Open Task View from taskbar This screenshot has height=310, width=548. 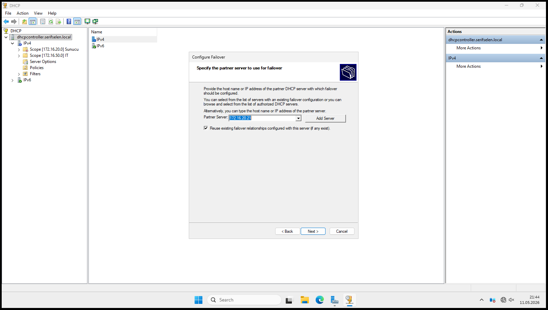[289, 300]
